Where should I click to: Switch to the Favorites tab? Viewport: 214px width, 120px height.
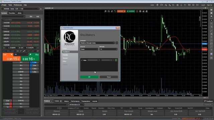(12, 13)
